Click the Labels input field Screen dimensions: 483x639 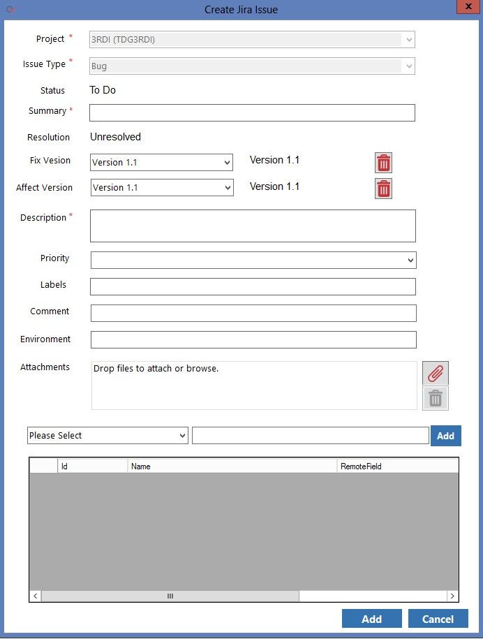click(253, 286)
